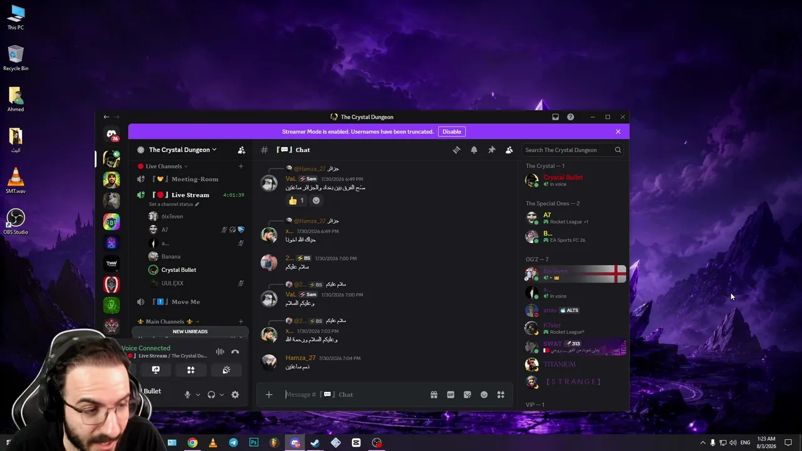The width and height of the screenshot is (802, 451).
Task: Click the @Hamza_27 reply mention in top message
Action: point(310,169)
